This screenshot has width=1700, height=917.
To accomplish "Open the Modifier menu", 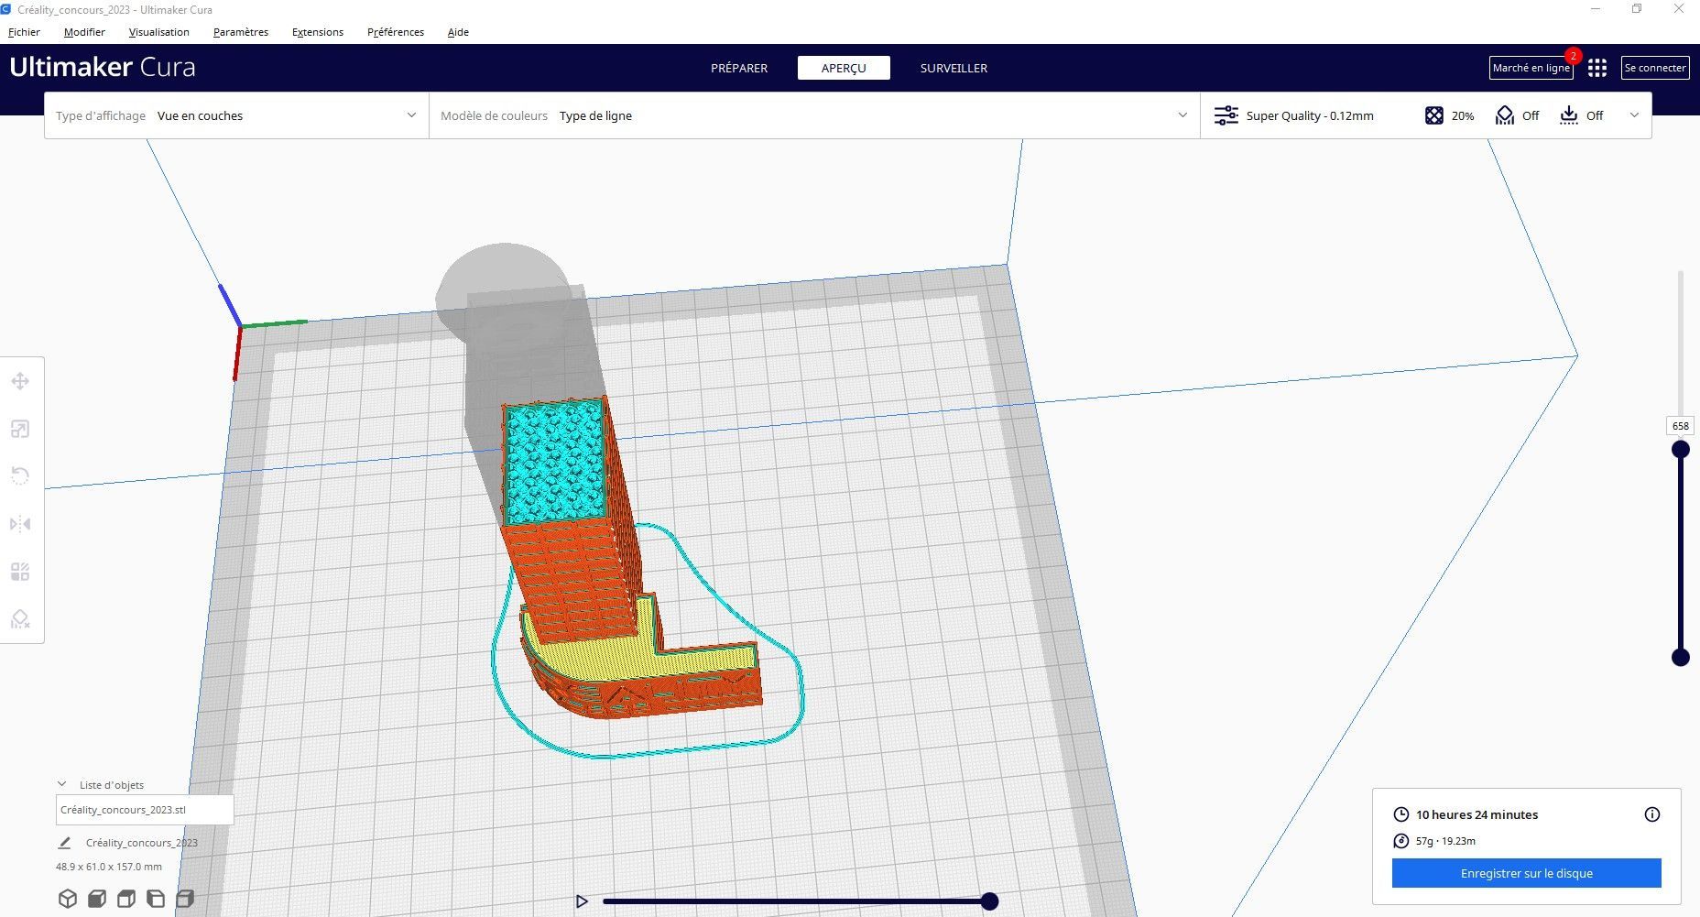I will click(84, 32).
